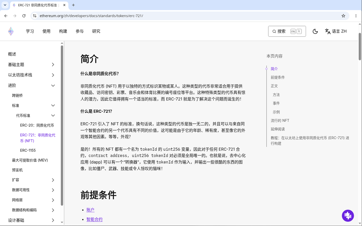The image size is (362, 226).
Task: Follow the 智能合约 prerequisite link
Action: [94, 219]
